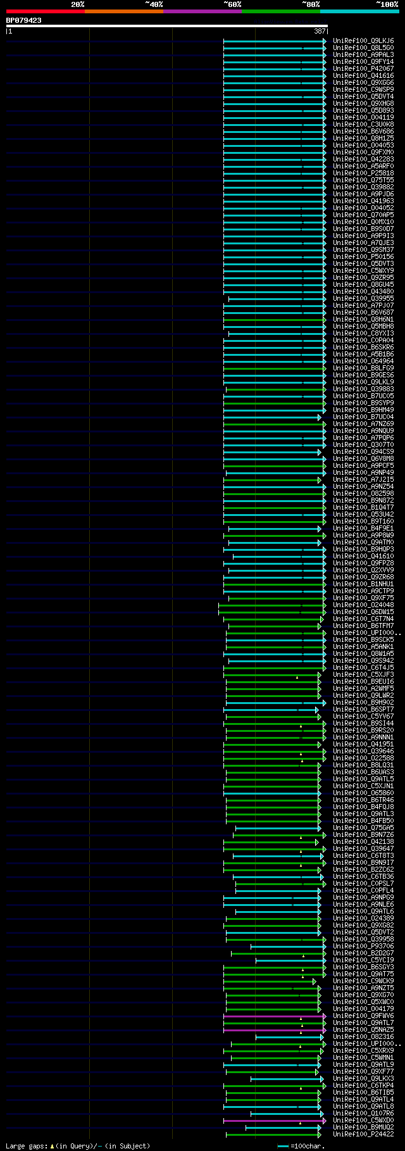Click the UniRef100_A9PJD6 label

coord(363,194)
